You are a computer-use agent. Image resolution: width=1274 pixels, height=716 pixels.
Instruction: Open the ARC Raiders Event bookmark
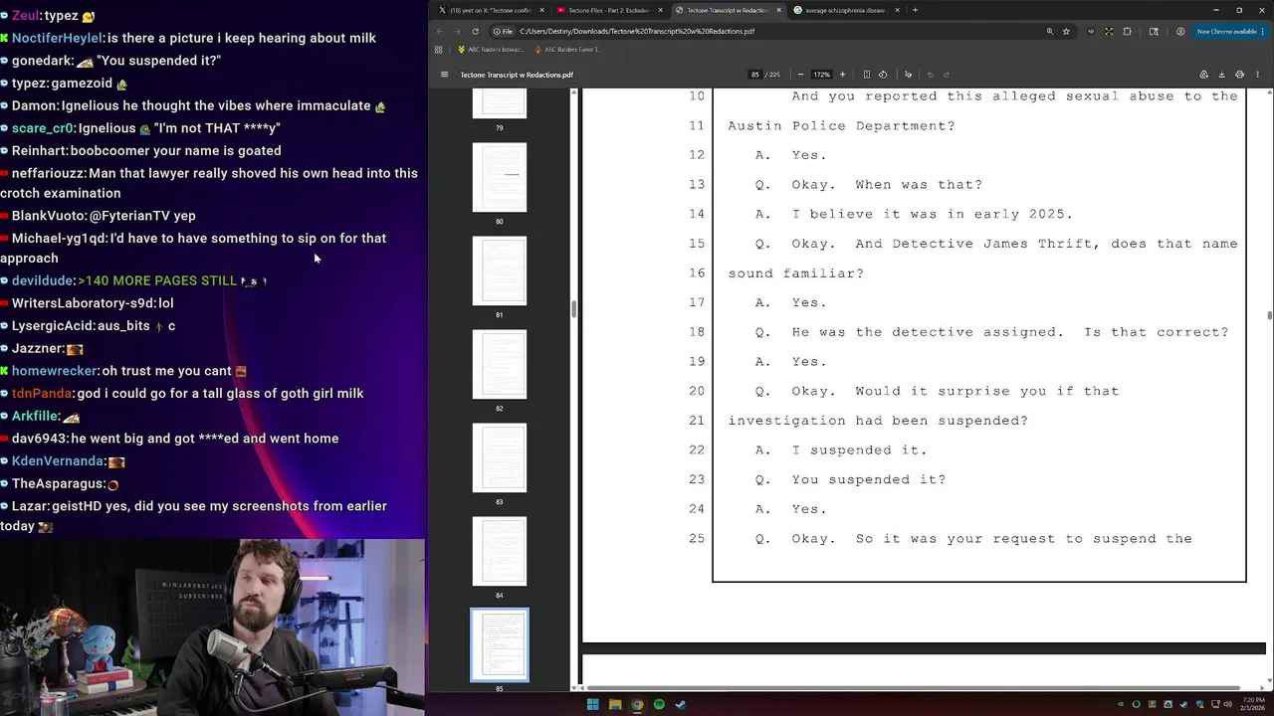click(x=568, y=50)
